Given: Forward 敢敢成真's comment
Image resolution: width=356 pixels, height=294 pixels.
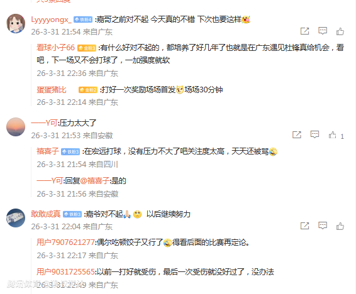Looking at the screenshot, I should click(x=304, y=226).
